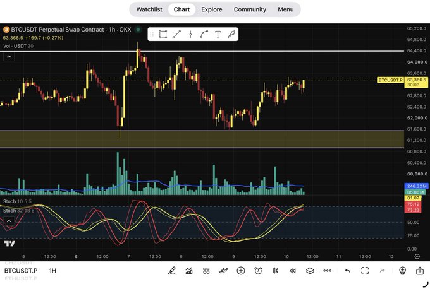430x289 pixels.
Task: Click the green market status dot
Action: 138,29
